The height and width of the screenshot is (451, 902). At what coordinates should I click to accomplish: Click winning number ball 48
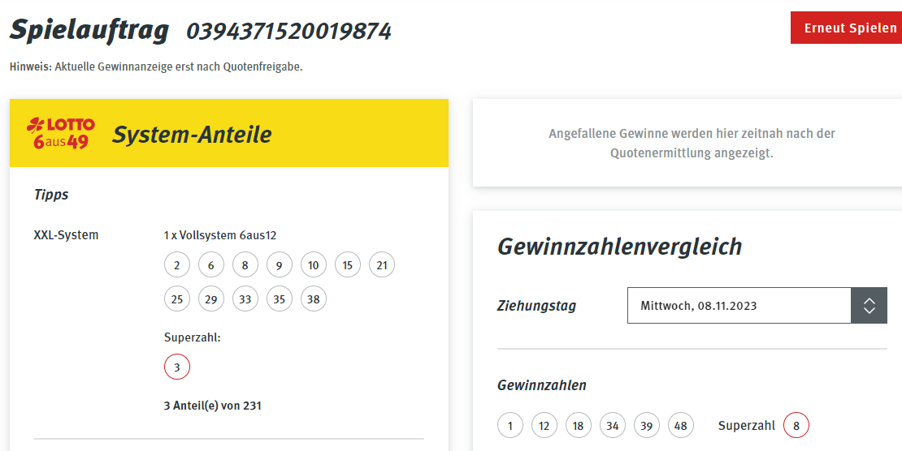[x=681, y=426]
